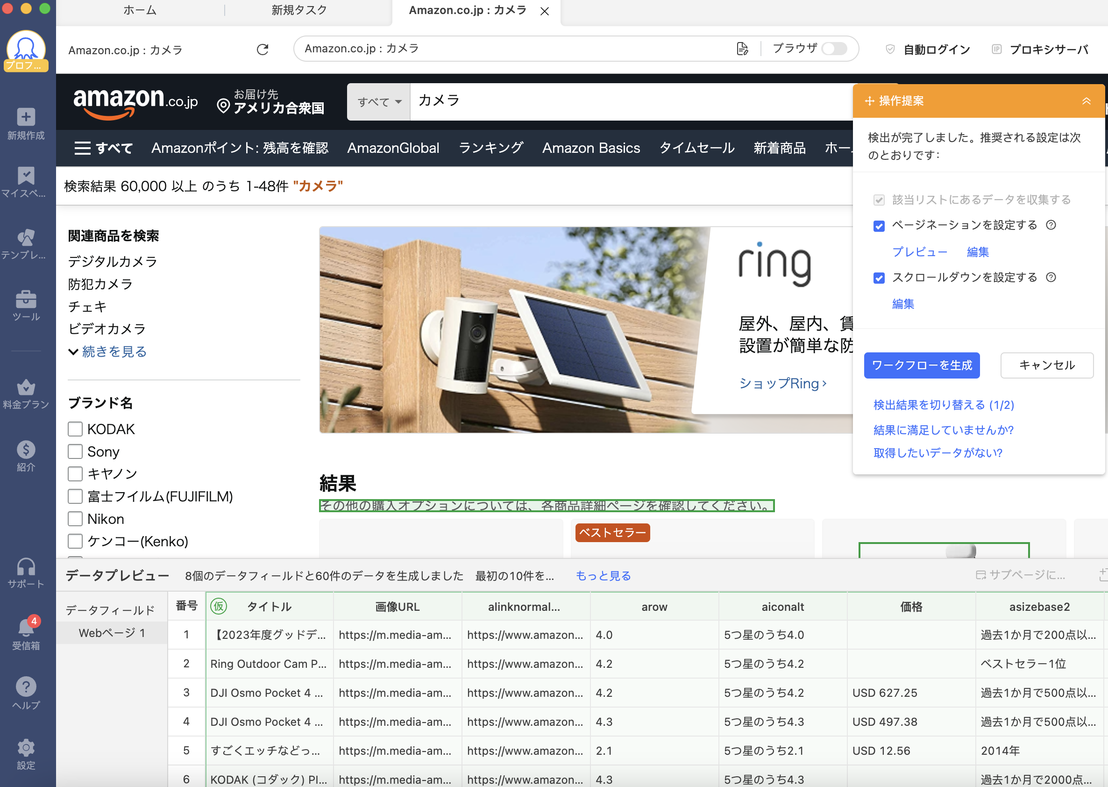Check the Sony brand checkbox
1108x787 pixels.
click(x=75, y=451)
